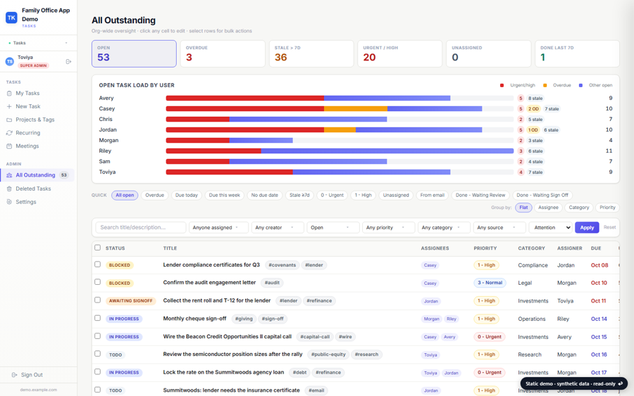Group tasks by Priority
Image resolution: width=634 pixels, height=396 pixels.
tap(607, 207)
